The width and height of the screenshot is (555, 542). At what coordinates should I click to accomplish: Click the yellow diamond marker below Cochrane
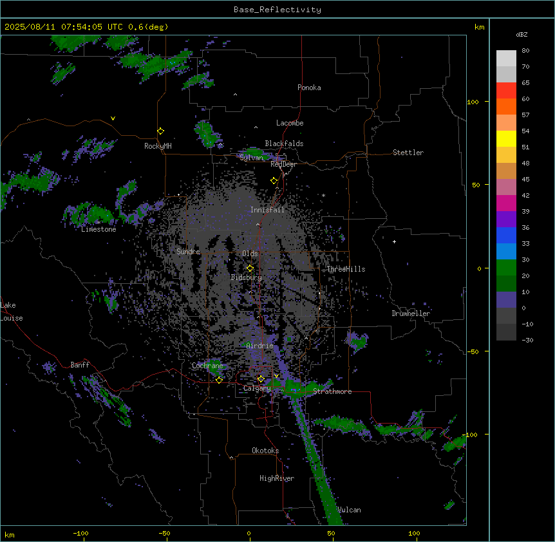click(x=219, y=380)
